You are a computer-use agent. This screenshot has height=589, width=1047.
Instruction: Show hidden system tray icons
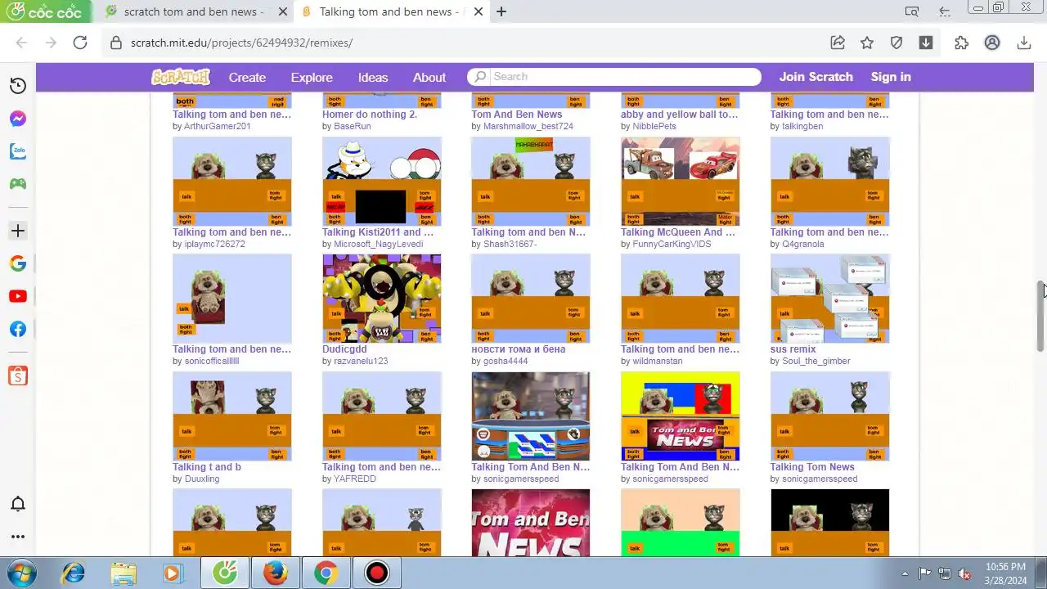tap(905, 573)
